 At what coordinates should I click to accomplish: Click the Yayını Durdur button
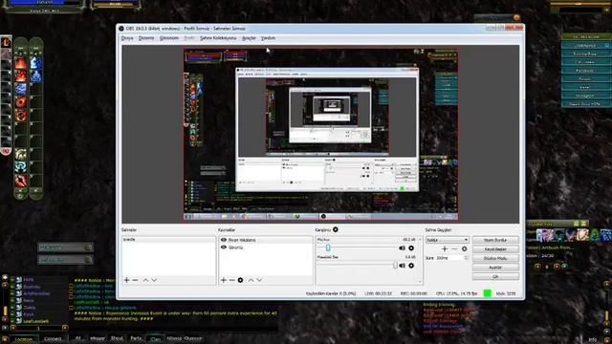pos(495,240)
